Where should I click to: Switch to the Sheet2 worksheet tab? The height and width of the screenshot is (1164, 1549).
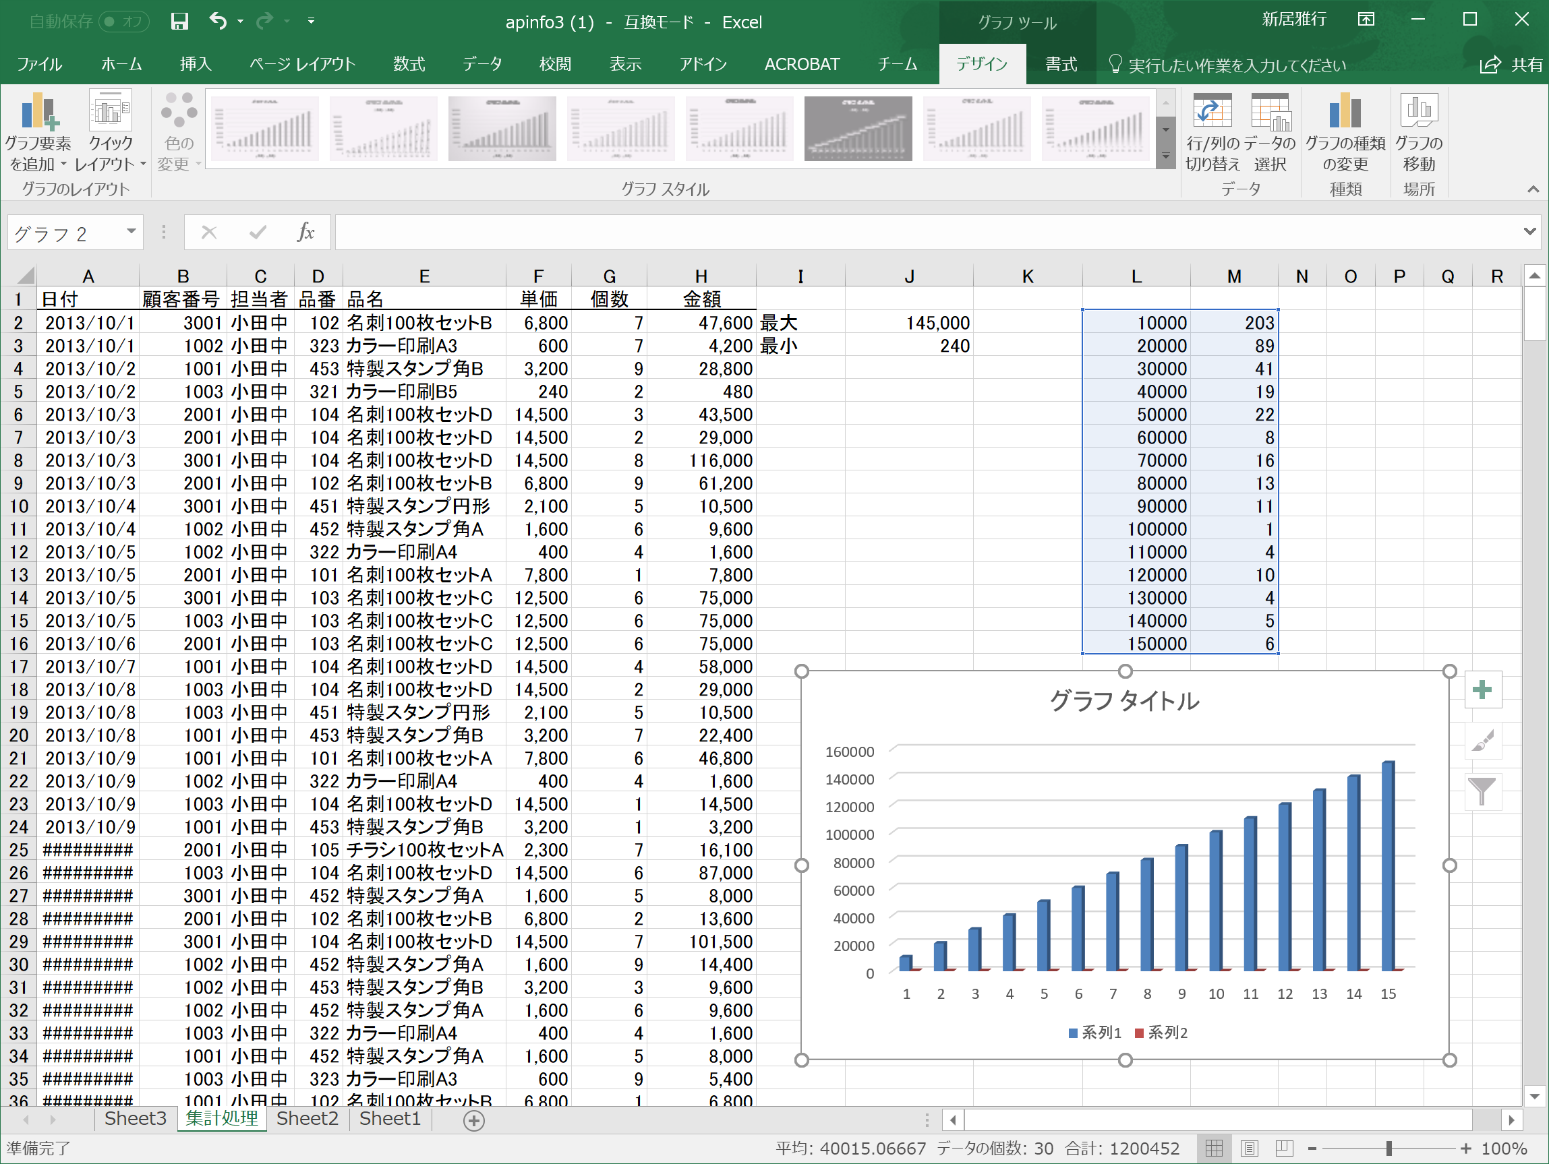click(307, 1118)
